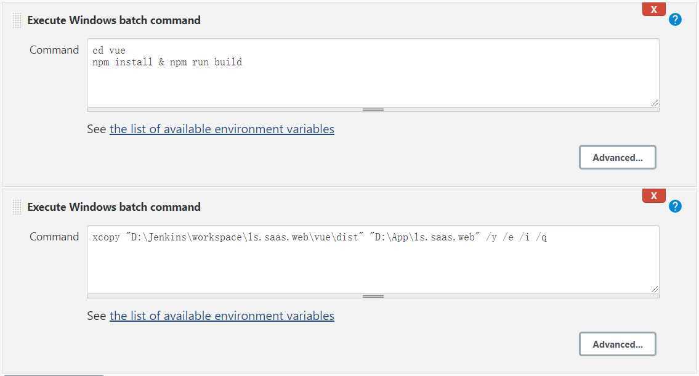Open help for the first batch command
This screenshot has height=376, width=699.
[675, 20]
